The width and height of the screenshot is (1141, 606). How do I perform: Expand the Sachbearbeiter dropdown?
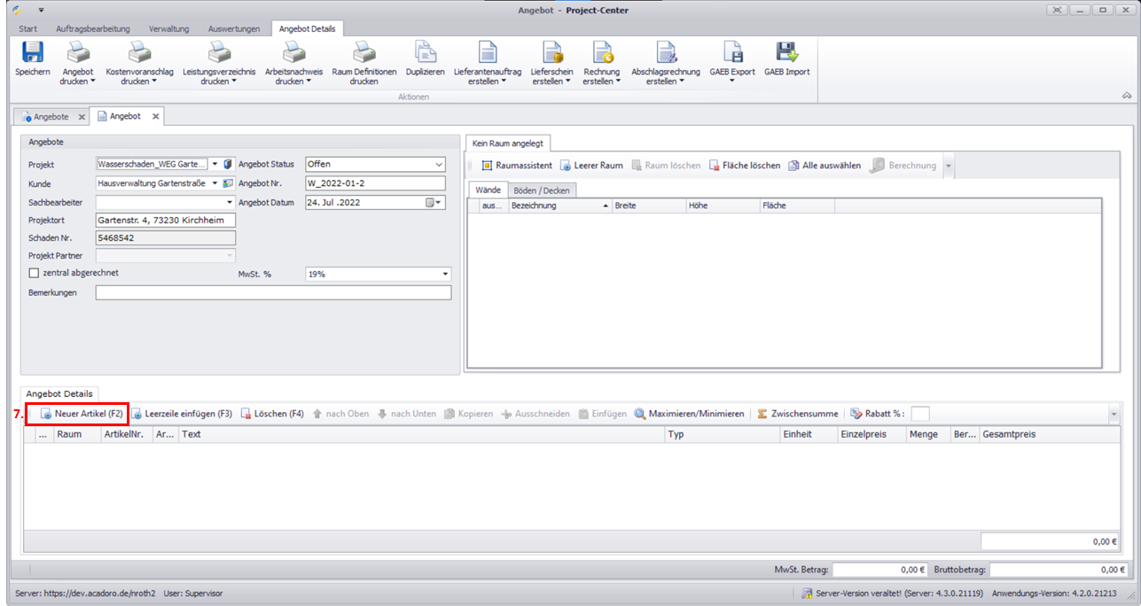click(x=229, y=203)
